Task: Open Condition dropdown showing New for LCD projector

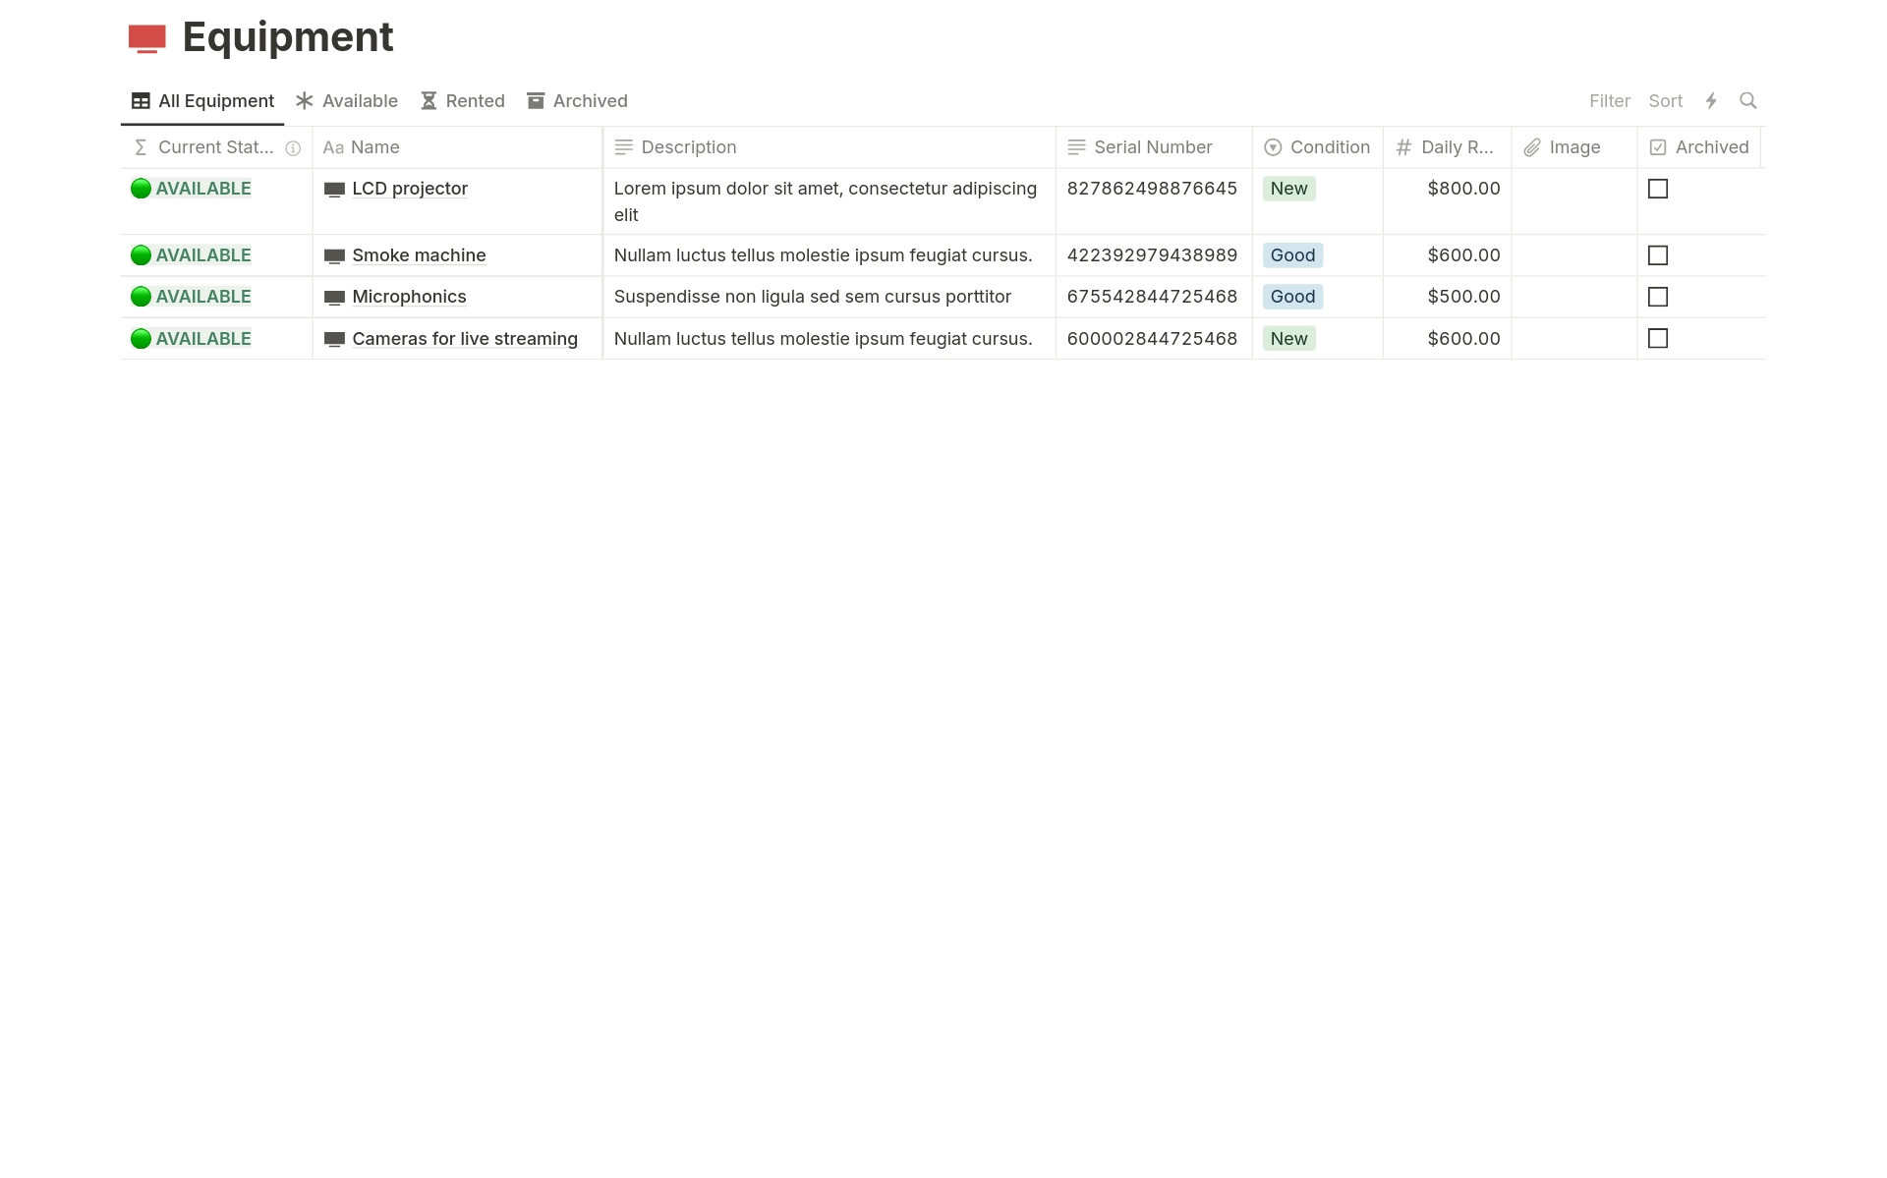Action: pyautogui.click(x=1288, y=189)
